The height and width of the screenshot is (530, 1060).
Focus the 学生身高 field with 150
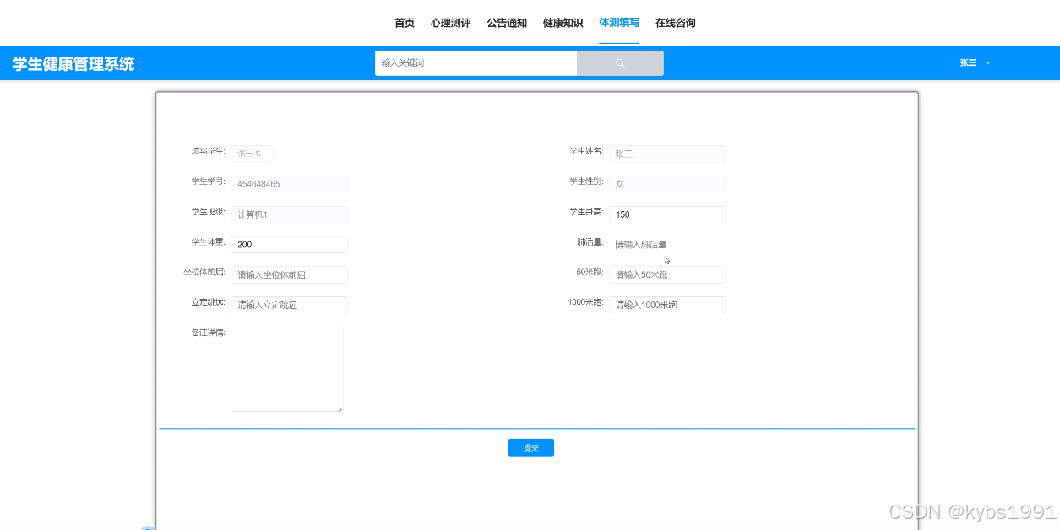[x=666, y=214]
